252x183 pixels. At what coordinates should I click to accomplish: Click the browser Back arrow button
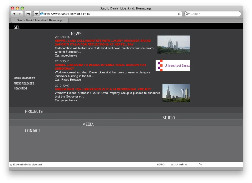pyautogui.click(x=14, y=14)
